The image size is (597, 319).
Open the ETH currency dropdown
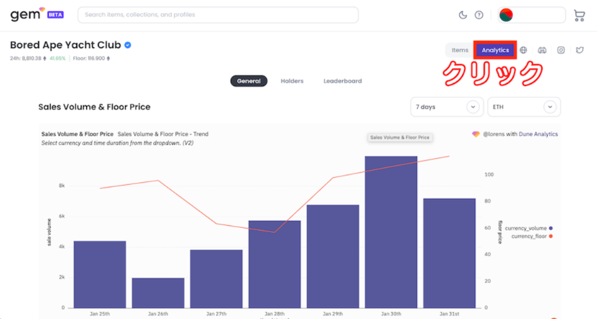pyautogui.click(x=524, y=107)
